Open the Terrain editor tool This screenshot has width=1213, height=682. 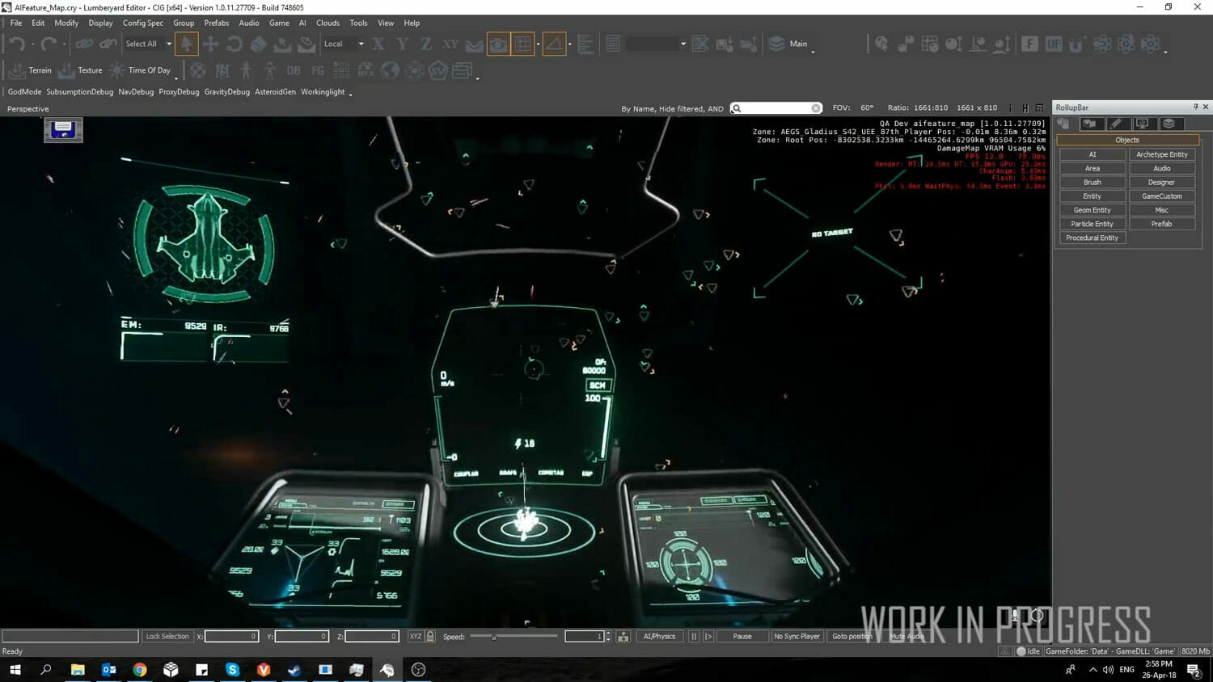coord(31,70)
